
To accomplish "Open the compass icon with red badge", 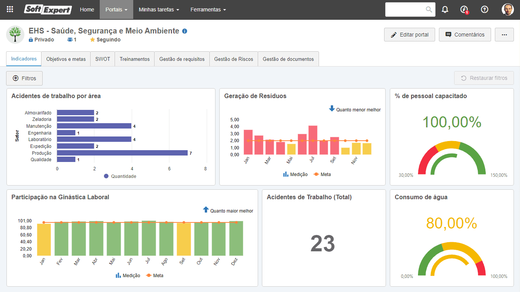I will tap(464, 10).
